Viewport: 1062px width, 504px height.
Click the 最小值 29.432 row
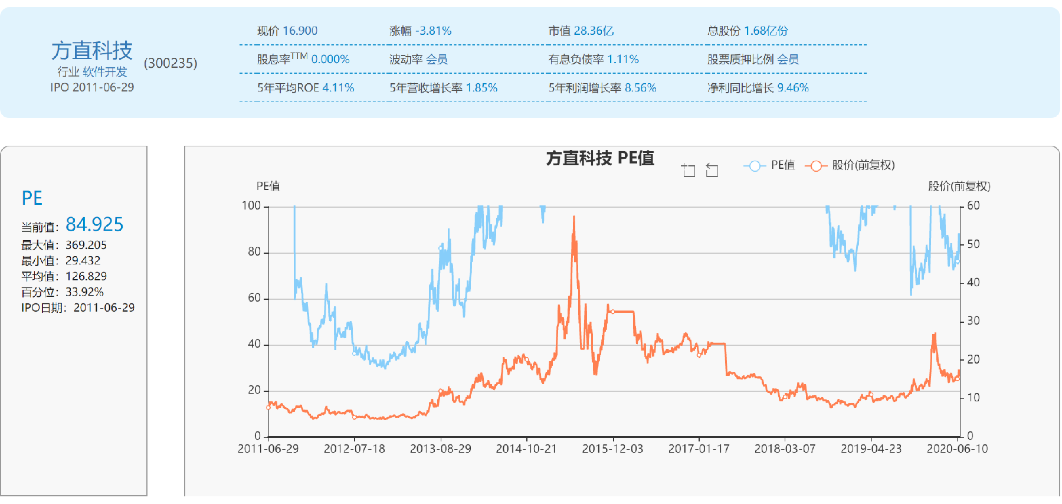pos(61,261)
